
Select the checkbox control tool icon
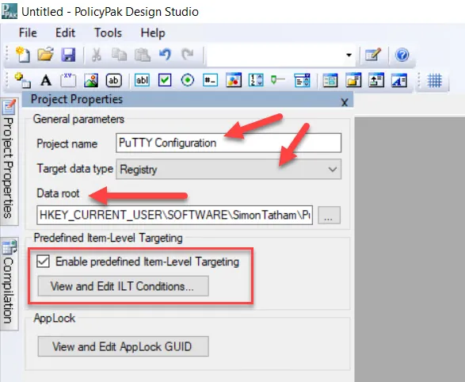(165, 80)
